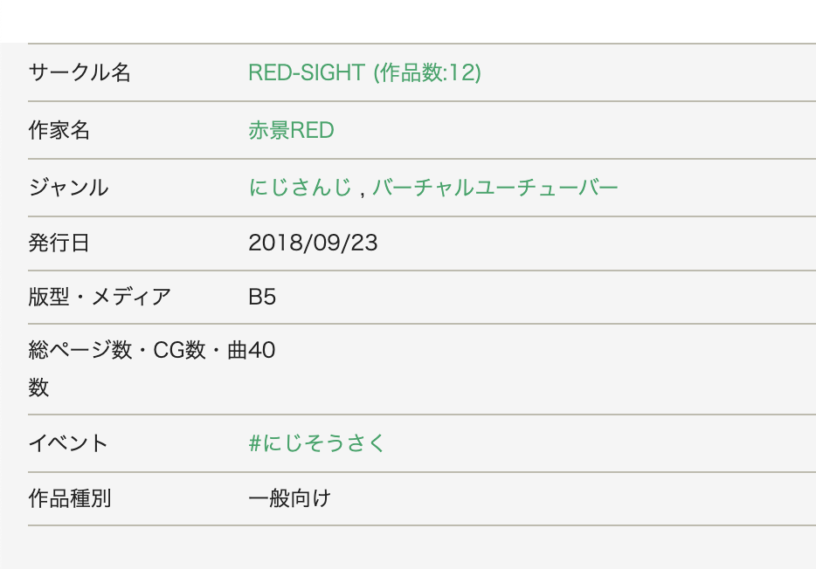Click the 総ページ数・CG数・曲数 label
This screenshot has width=816, height=569.
pos(137,368)
